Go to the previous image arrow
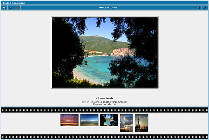209x140 pixels. click(198, 8)
